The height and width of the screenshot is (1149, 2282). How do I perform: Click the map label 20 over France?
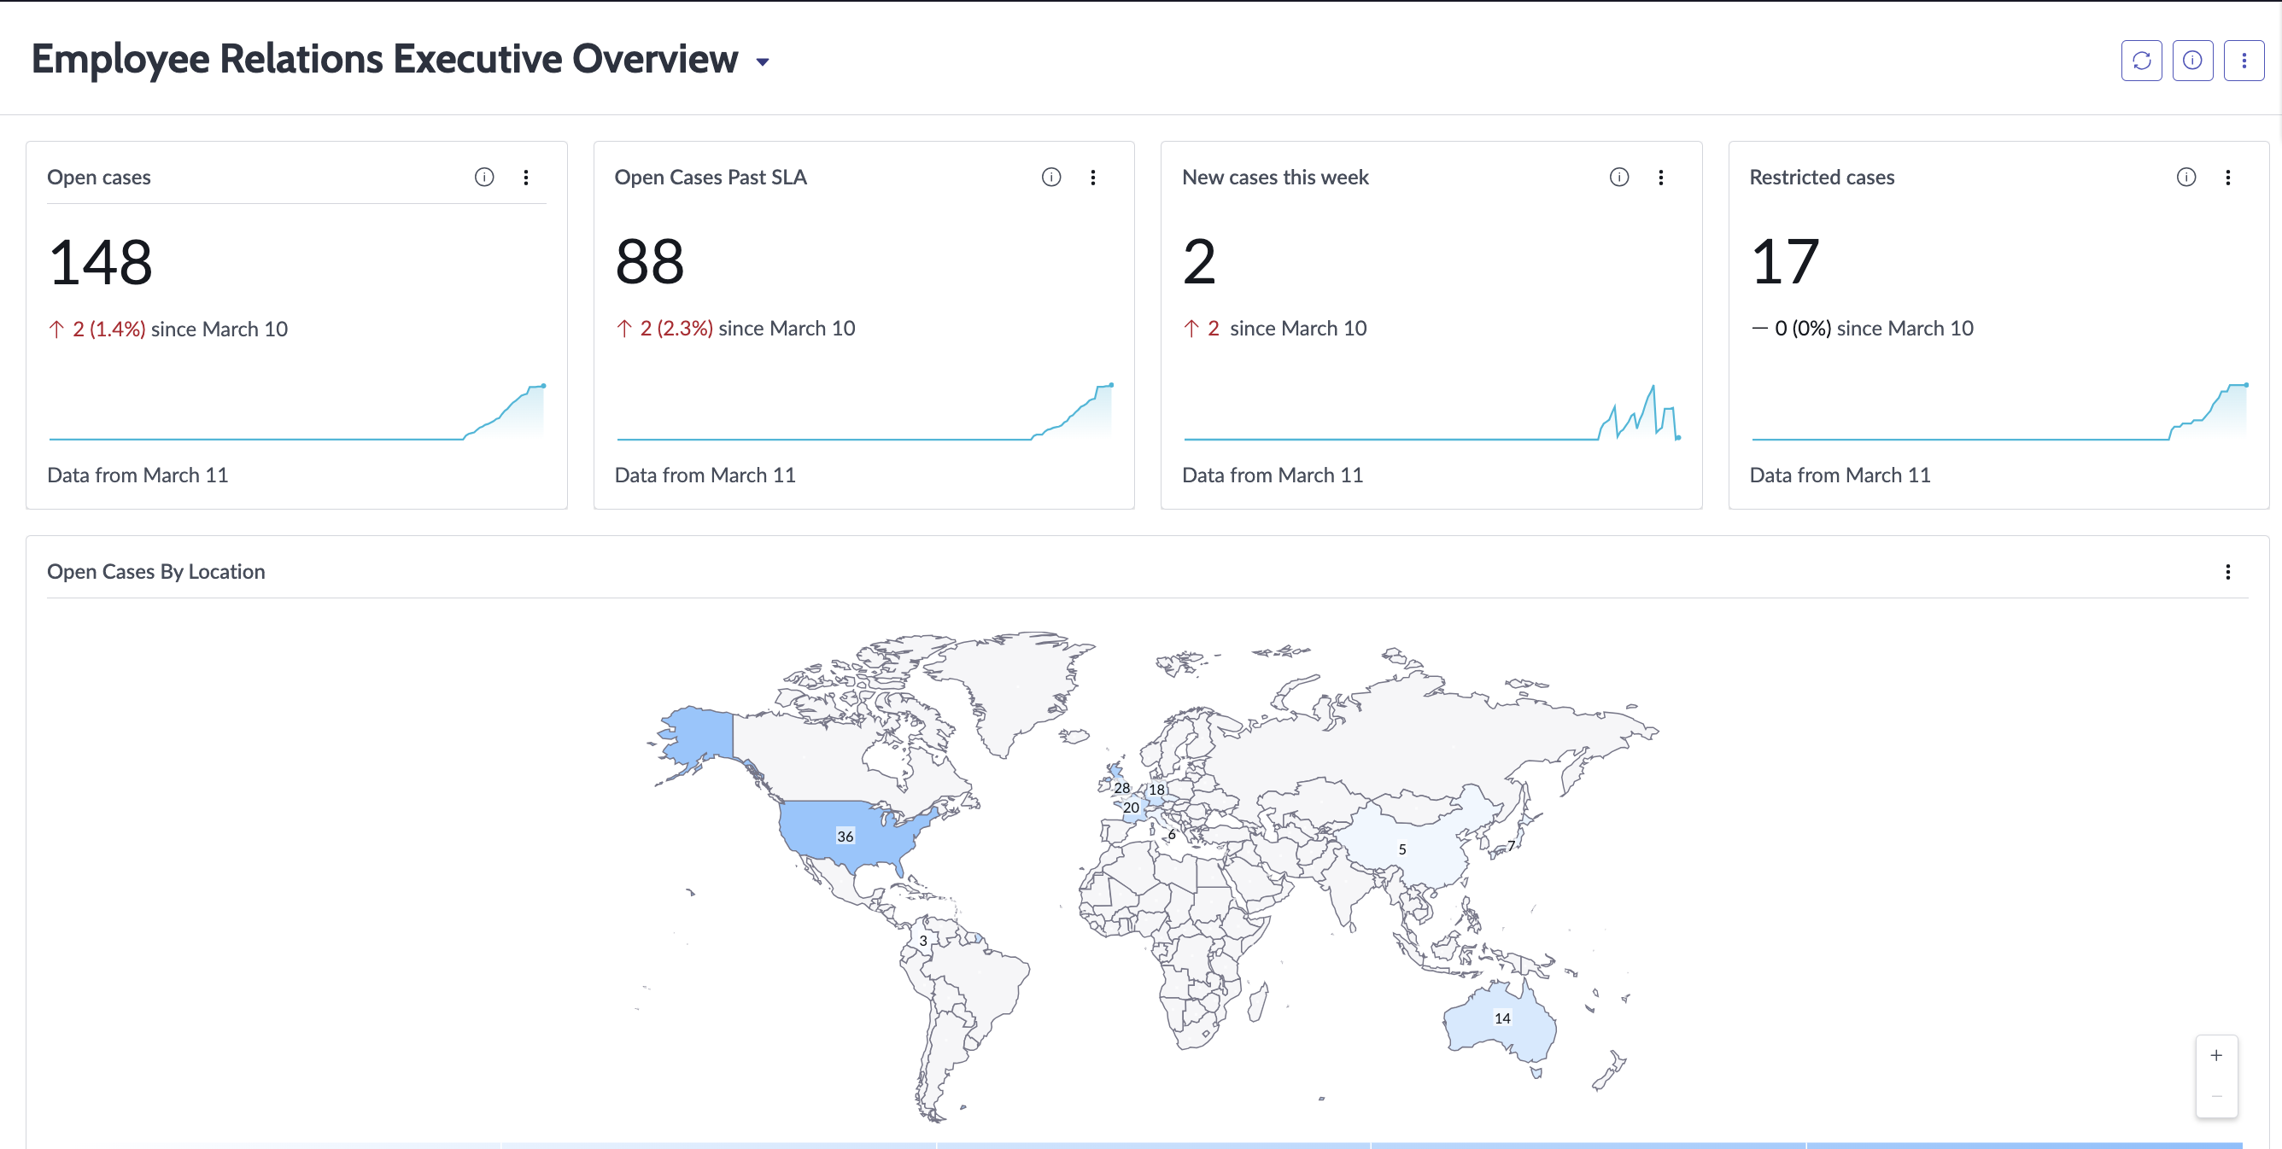1132,808
